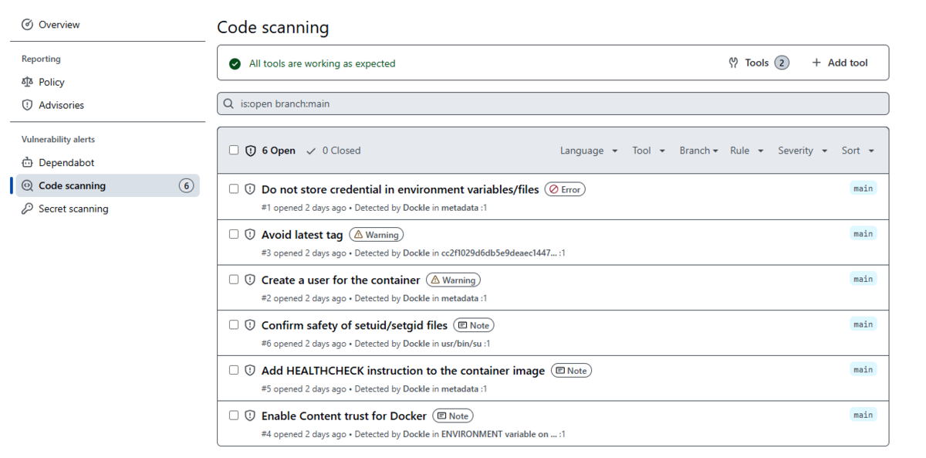The width and height of the screenshot is (926, 458).
Task: Click the search magnifier icon in filter bar
Action: click(x=228, y=103)
